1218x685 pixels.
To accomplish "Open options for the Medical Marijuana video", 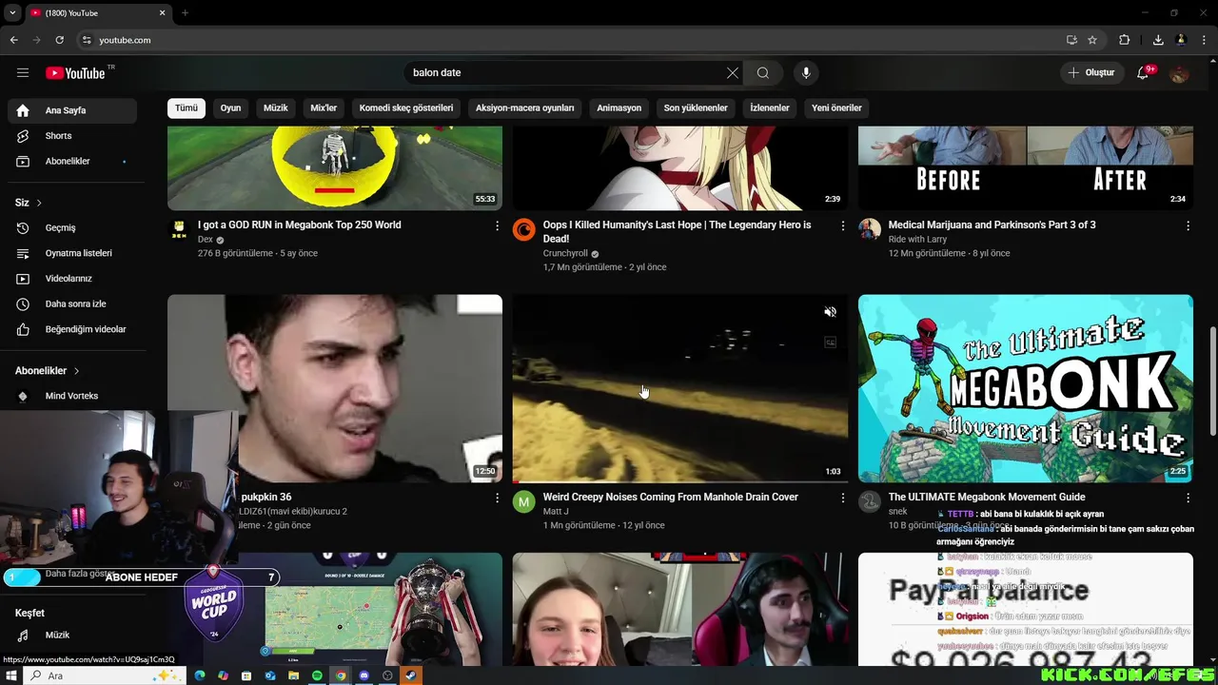I will point(1188,225).
